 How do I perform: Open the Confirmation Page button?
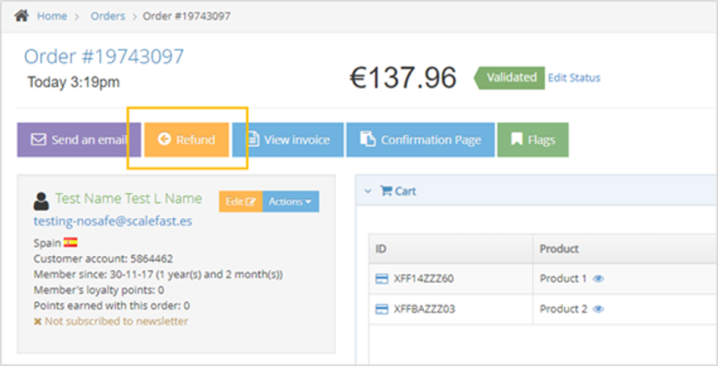pyautogui.click(x=420, y=140)
